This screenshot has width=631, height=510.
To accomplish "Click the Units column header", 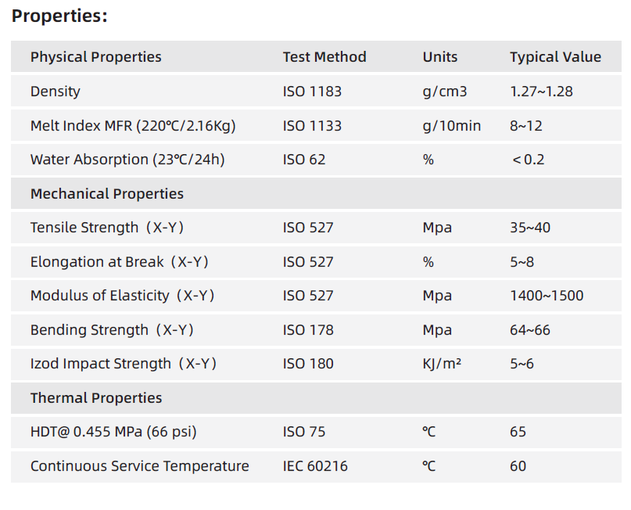I will 440,57.
